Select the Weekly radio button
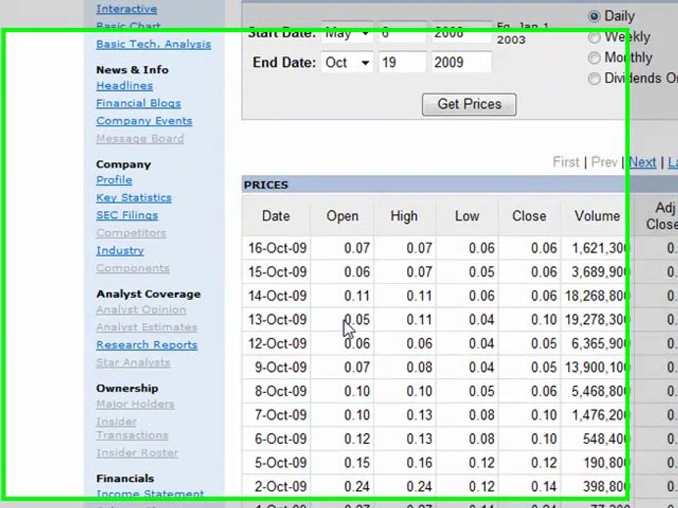The width and height of the screenshot is (678, 508). click(x=594, y=37)
